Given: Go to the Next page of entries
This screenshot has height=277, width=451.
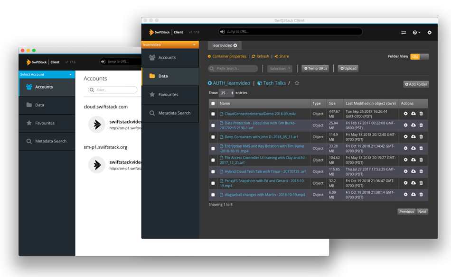Looking at the screenshot, I should coord(422,212).
